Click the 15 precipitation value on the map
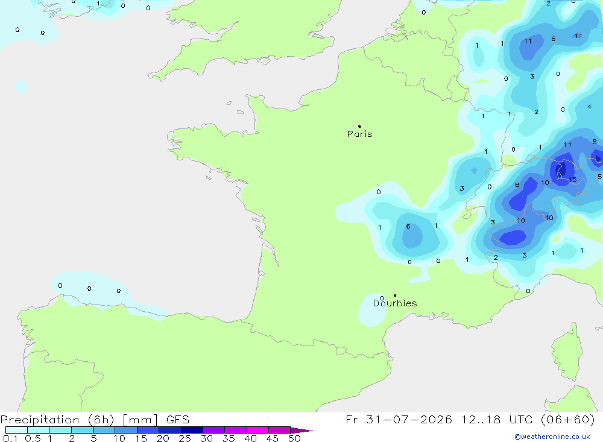 572,180
